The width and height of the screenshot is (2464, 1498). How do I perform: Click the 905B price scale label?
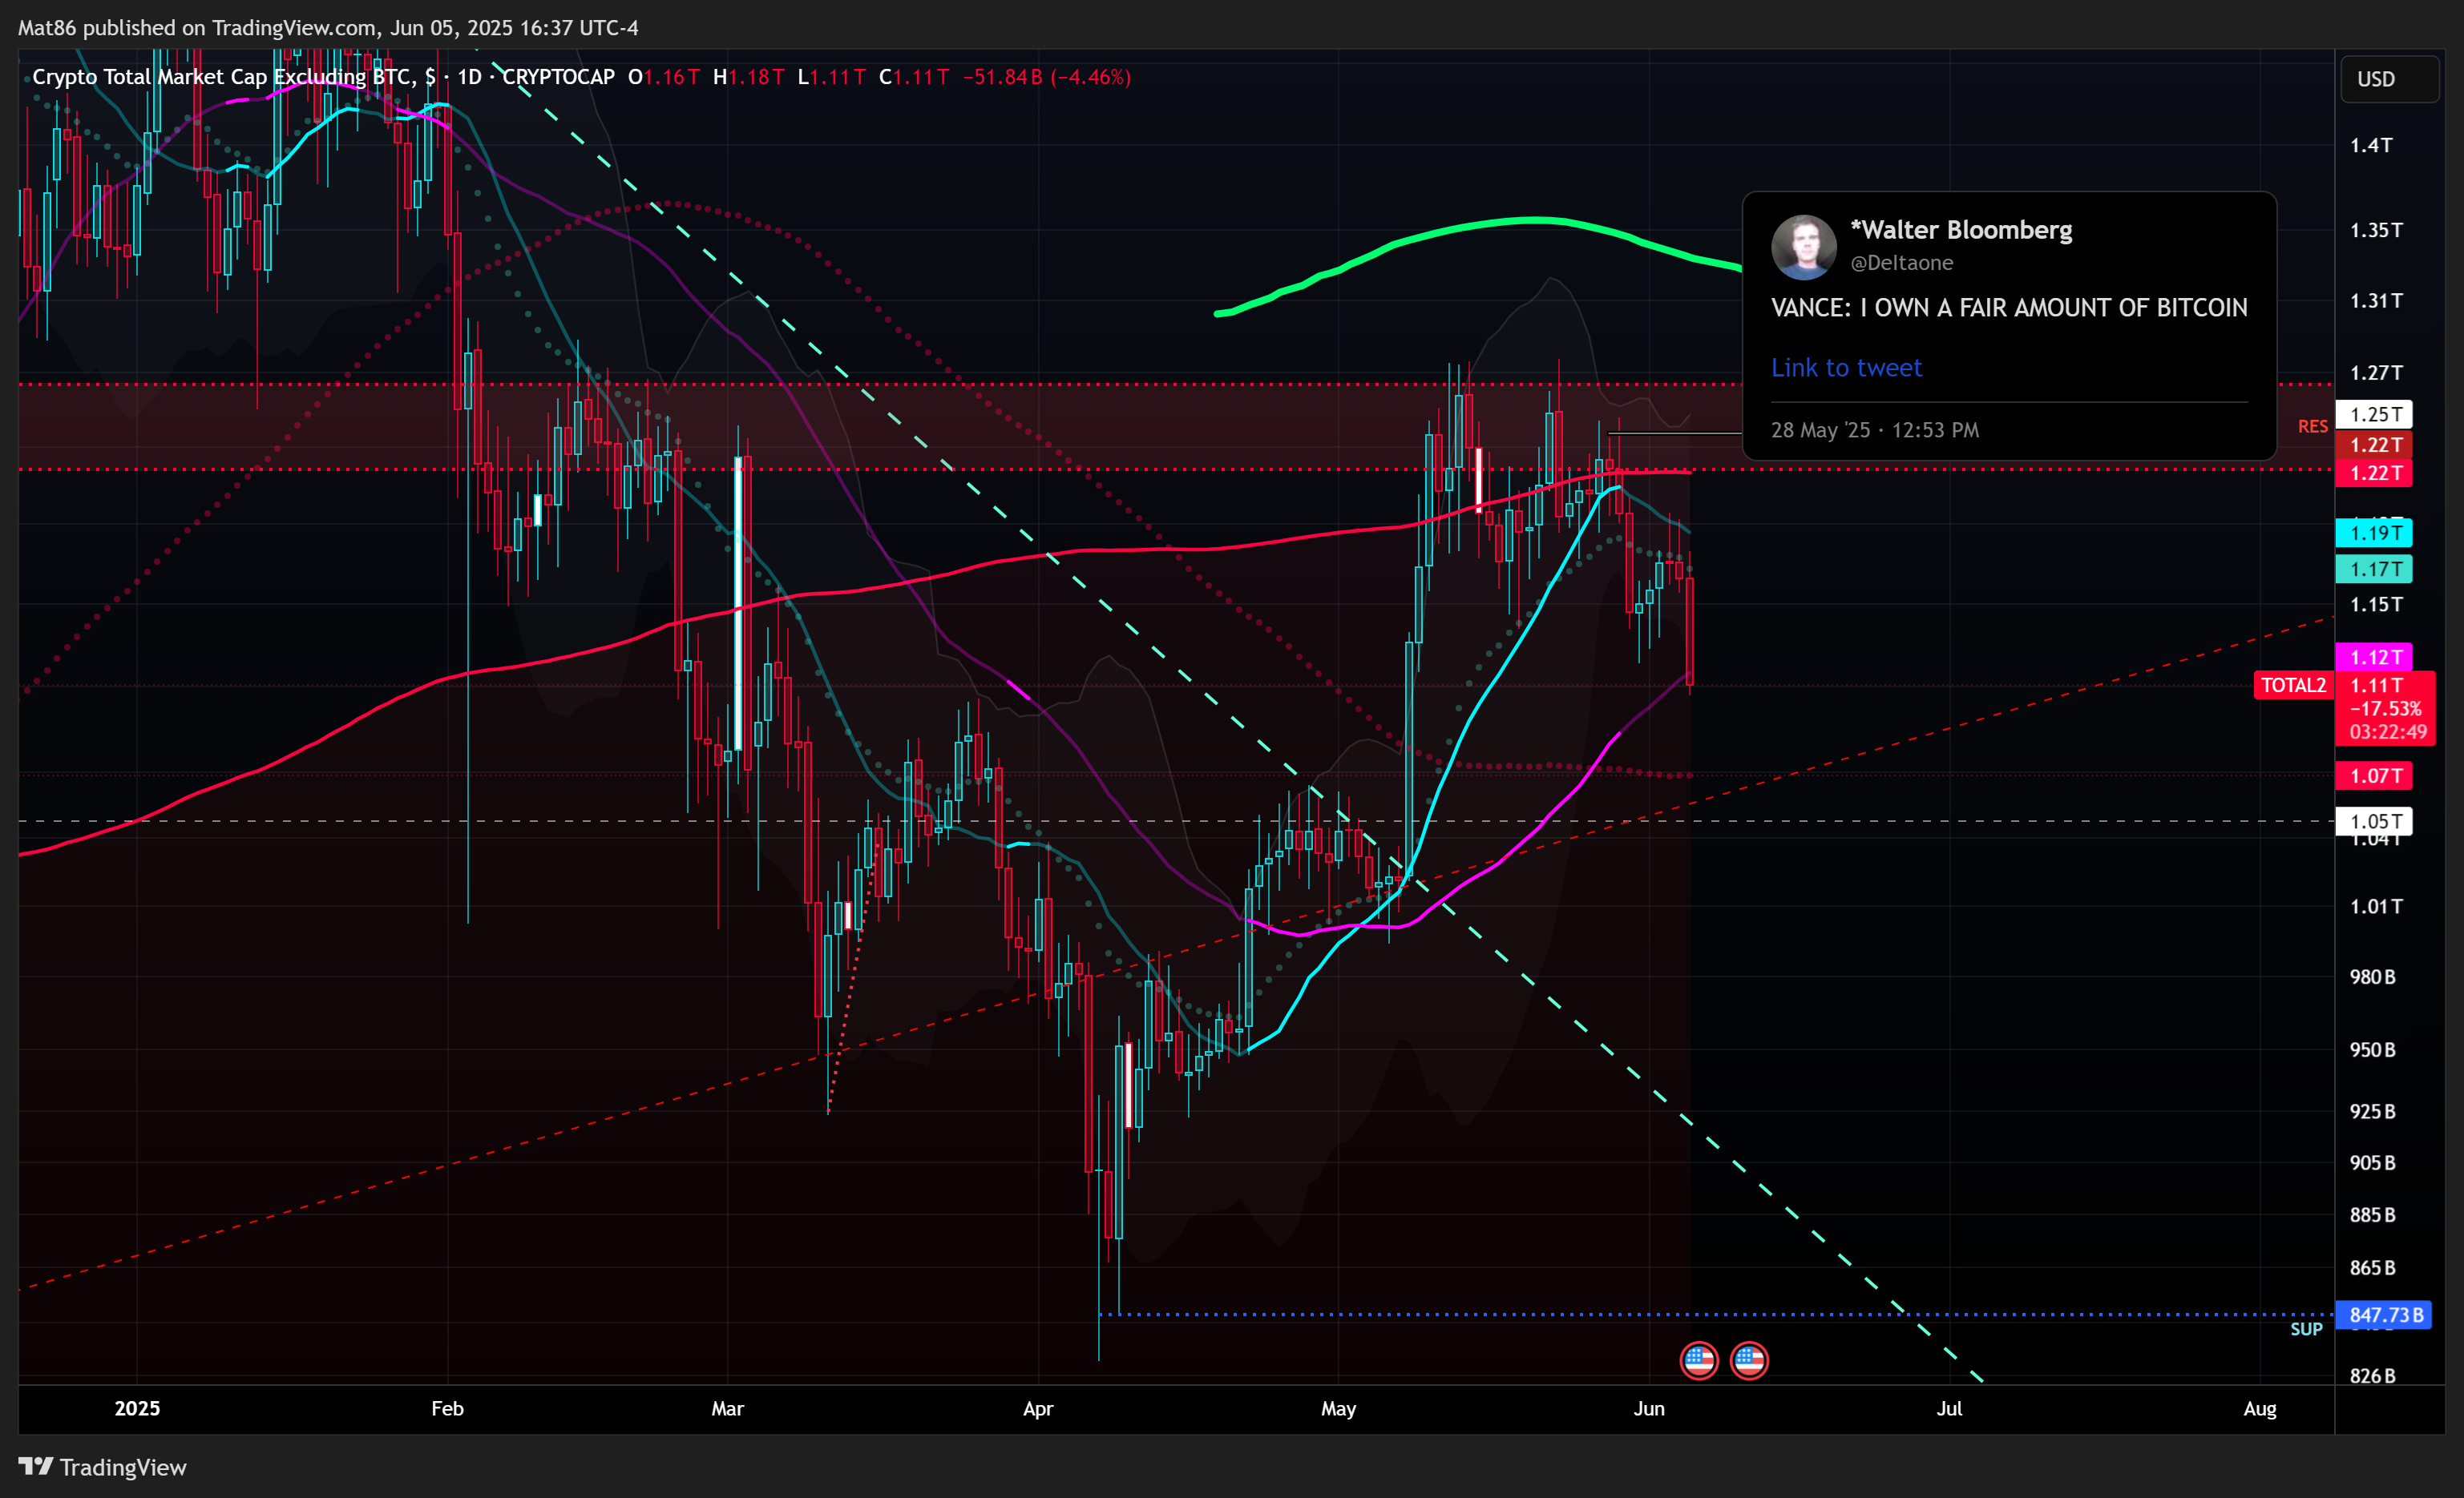pos(2372,1163)
